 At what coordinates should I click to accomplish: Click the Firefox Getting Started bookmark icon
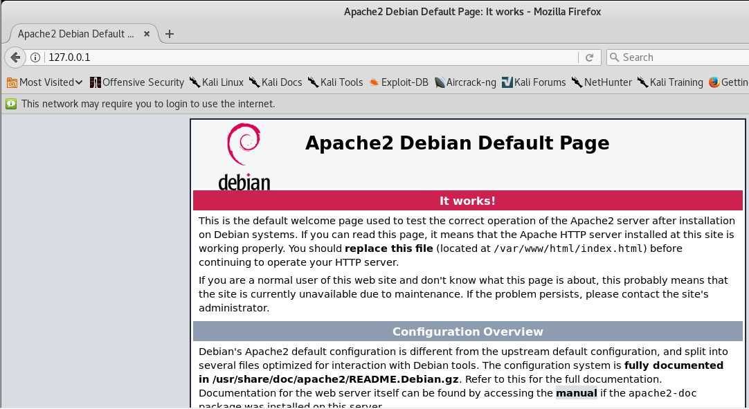pos(714,82)
